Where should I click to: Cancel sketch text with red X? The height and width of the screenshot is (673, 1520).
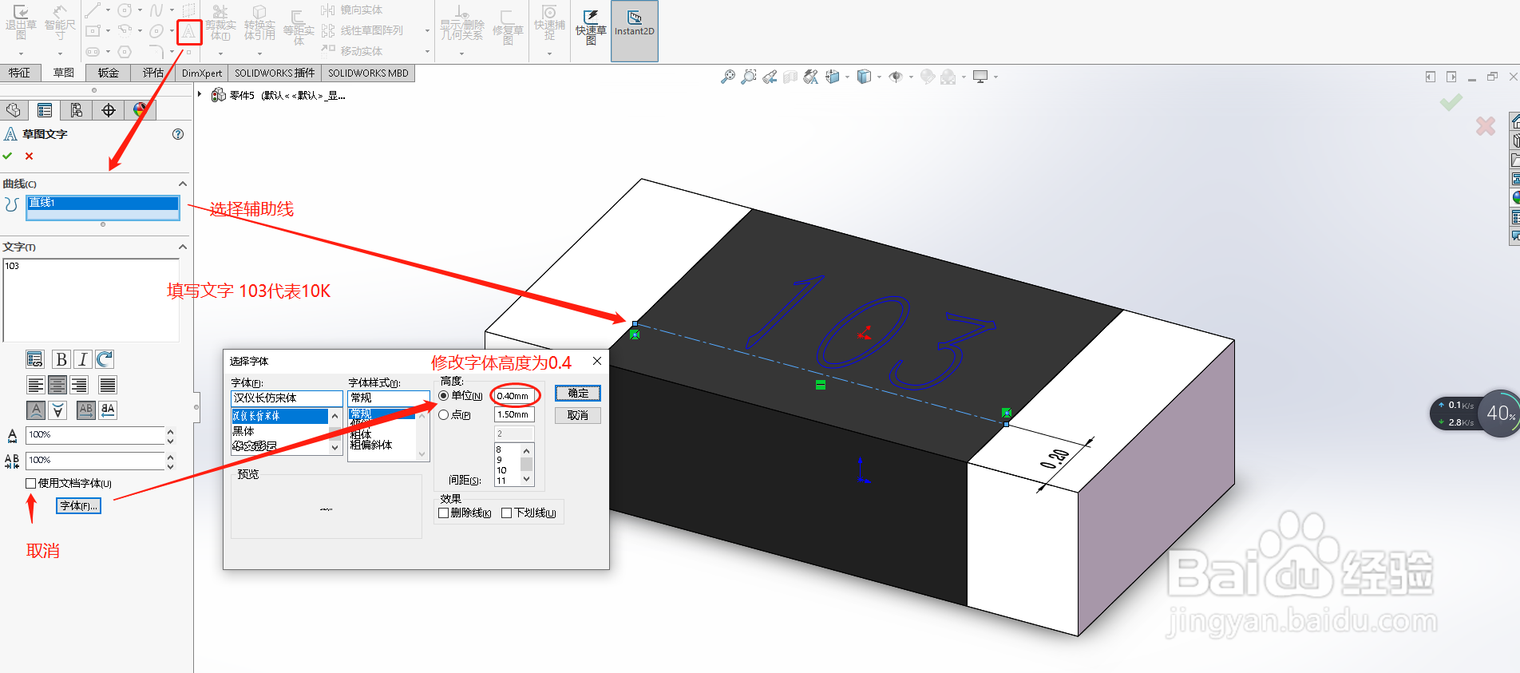[30, 156]
